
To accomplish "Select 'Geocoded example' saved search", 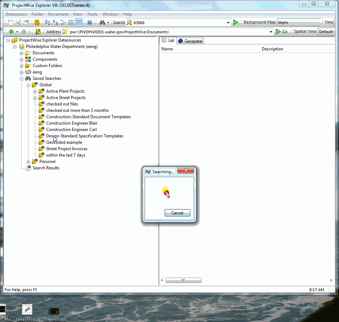I will click(x=64, y=142).
